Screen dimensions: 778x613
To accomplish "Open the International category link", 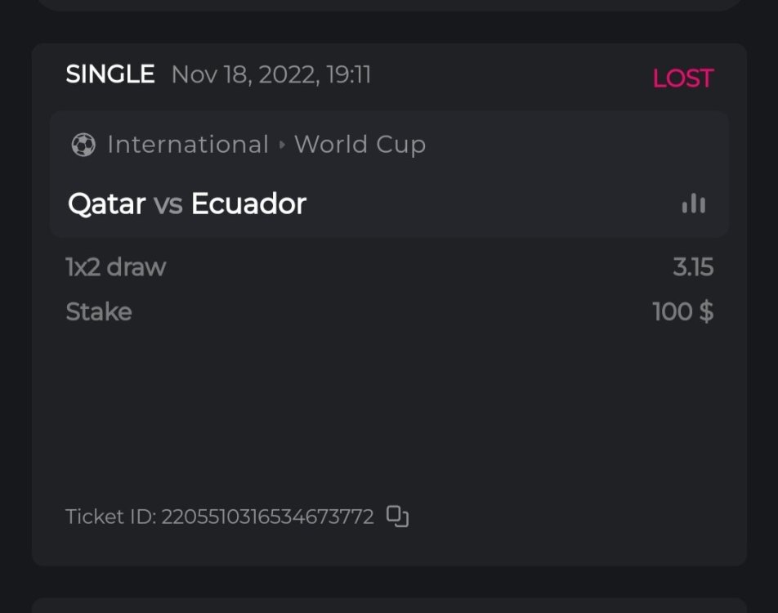I will pos(188,145).
